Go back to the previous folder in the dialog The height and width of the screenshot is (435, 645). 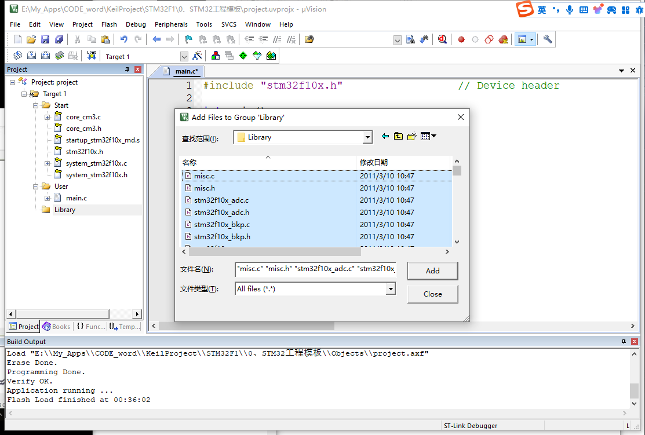point(385,136)
